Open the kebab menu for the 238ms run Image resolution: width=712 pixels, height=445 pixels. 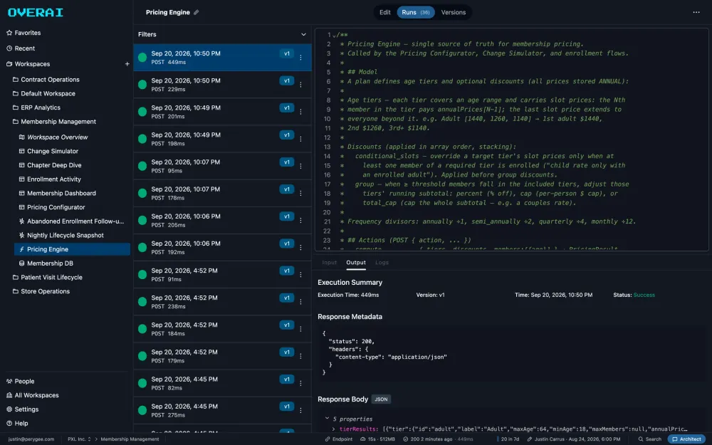pos(300,302)
